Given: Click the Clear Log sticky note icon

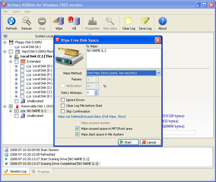Looking at the screenshot, I should [x=128, y=21].
